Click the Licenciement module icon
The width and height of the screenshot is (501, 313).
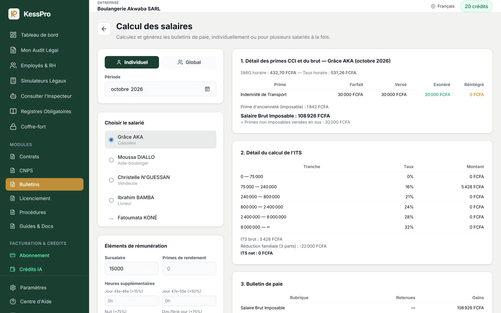pyautogui.click(x=13, y=198)
